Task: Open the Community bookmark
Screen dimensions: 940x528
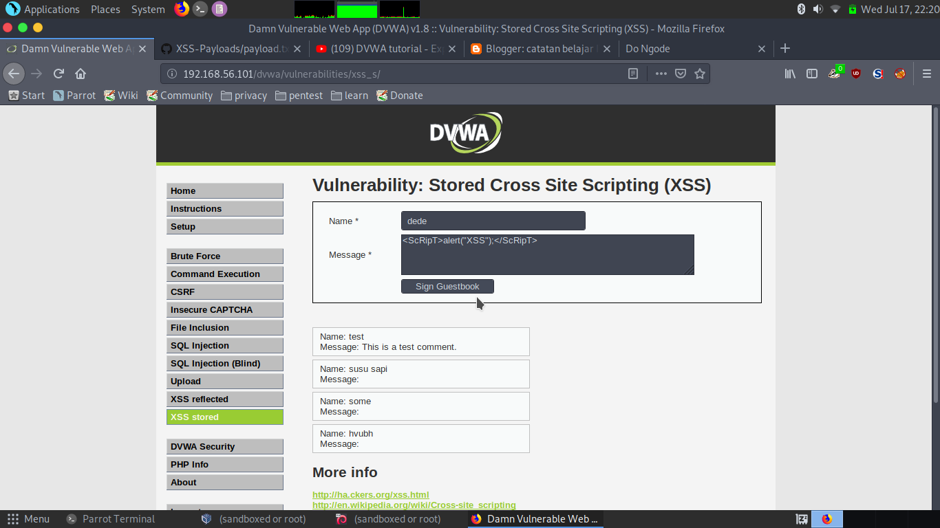Action: point(180,96)
